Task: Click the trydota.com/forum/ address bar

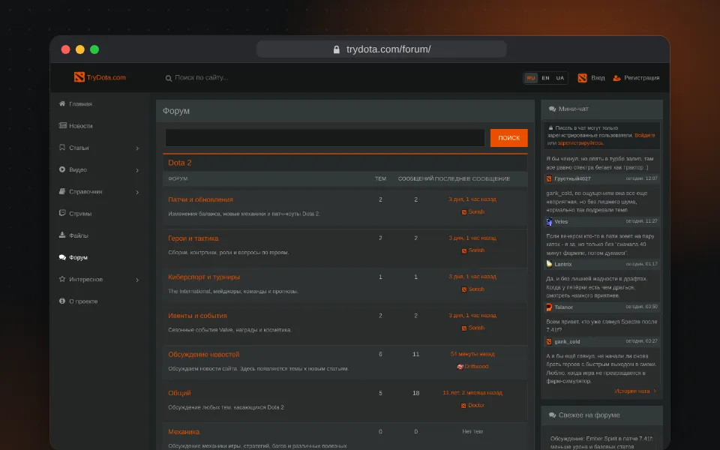Action: coord(382,49)
